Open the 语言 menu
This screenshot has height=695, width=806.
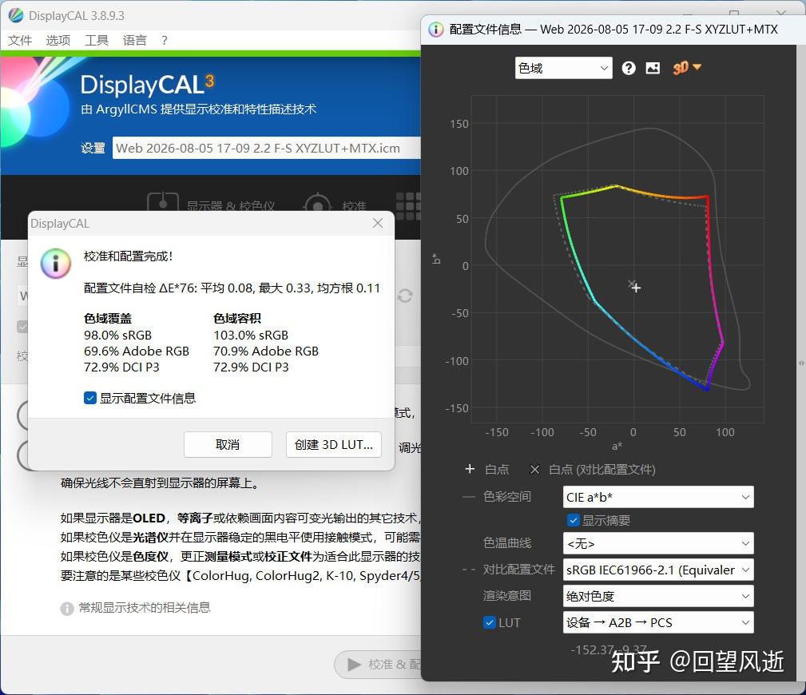pos(135,40)
